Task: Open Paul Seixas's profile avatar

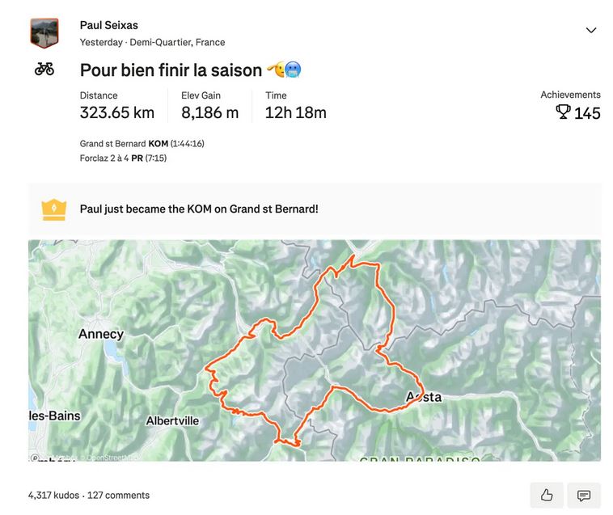Action: click(44, 33)
